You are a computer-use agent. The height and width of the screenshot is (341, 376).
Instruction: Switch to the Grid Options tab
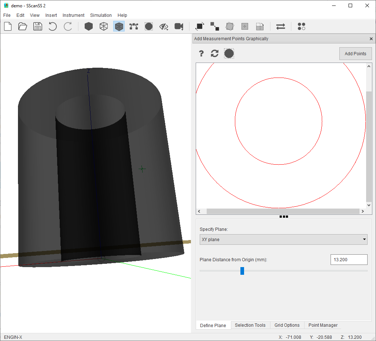[x=287, y=325]
